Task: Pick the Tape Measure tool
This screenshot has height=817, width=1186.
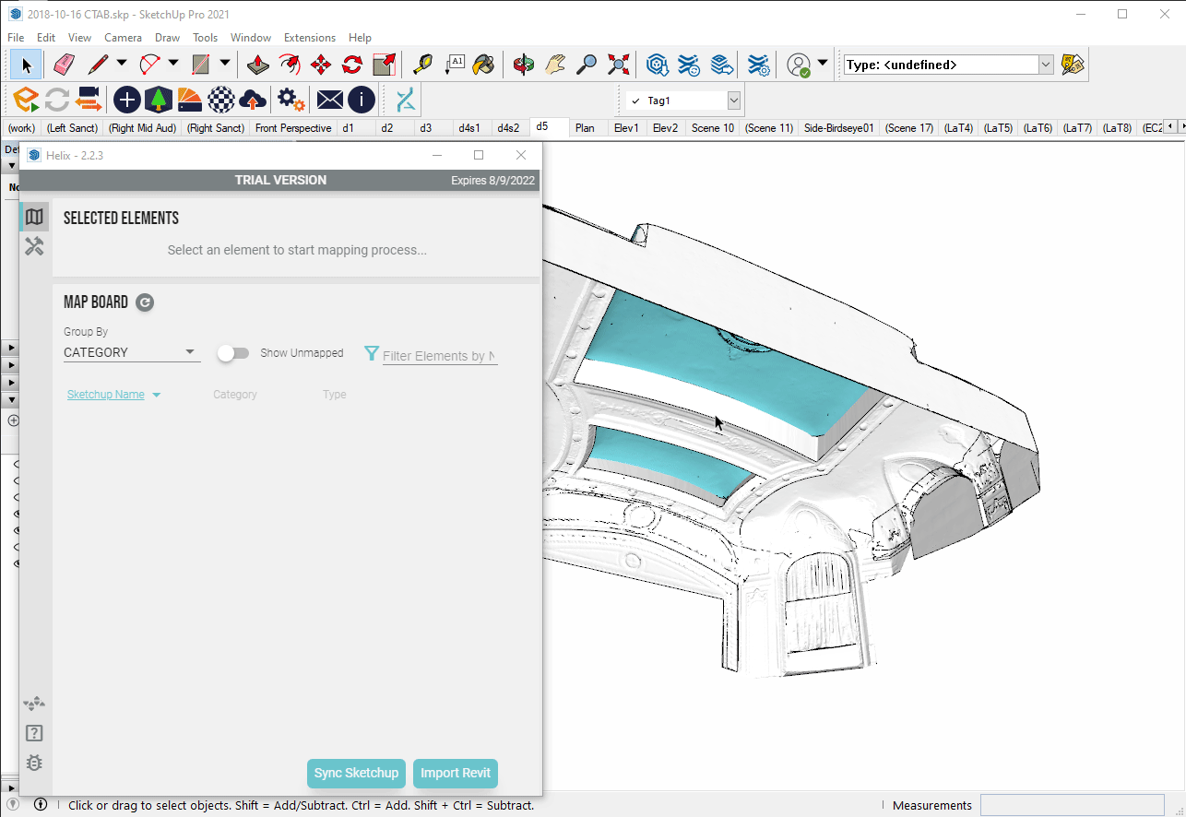Action: tap(422, 65)
